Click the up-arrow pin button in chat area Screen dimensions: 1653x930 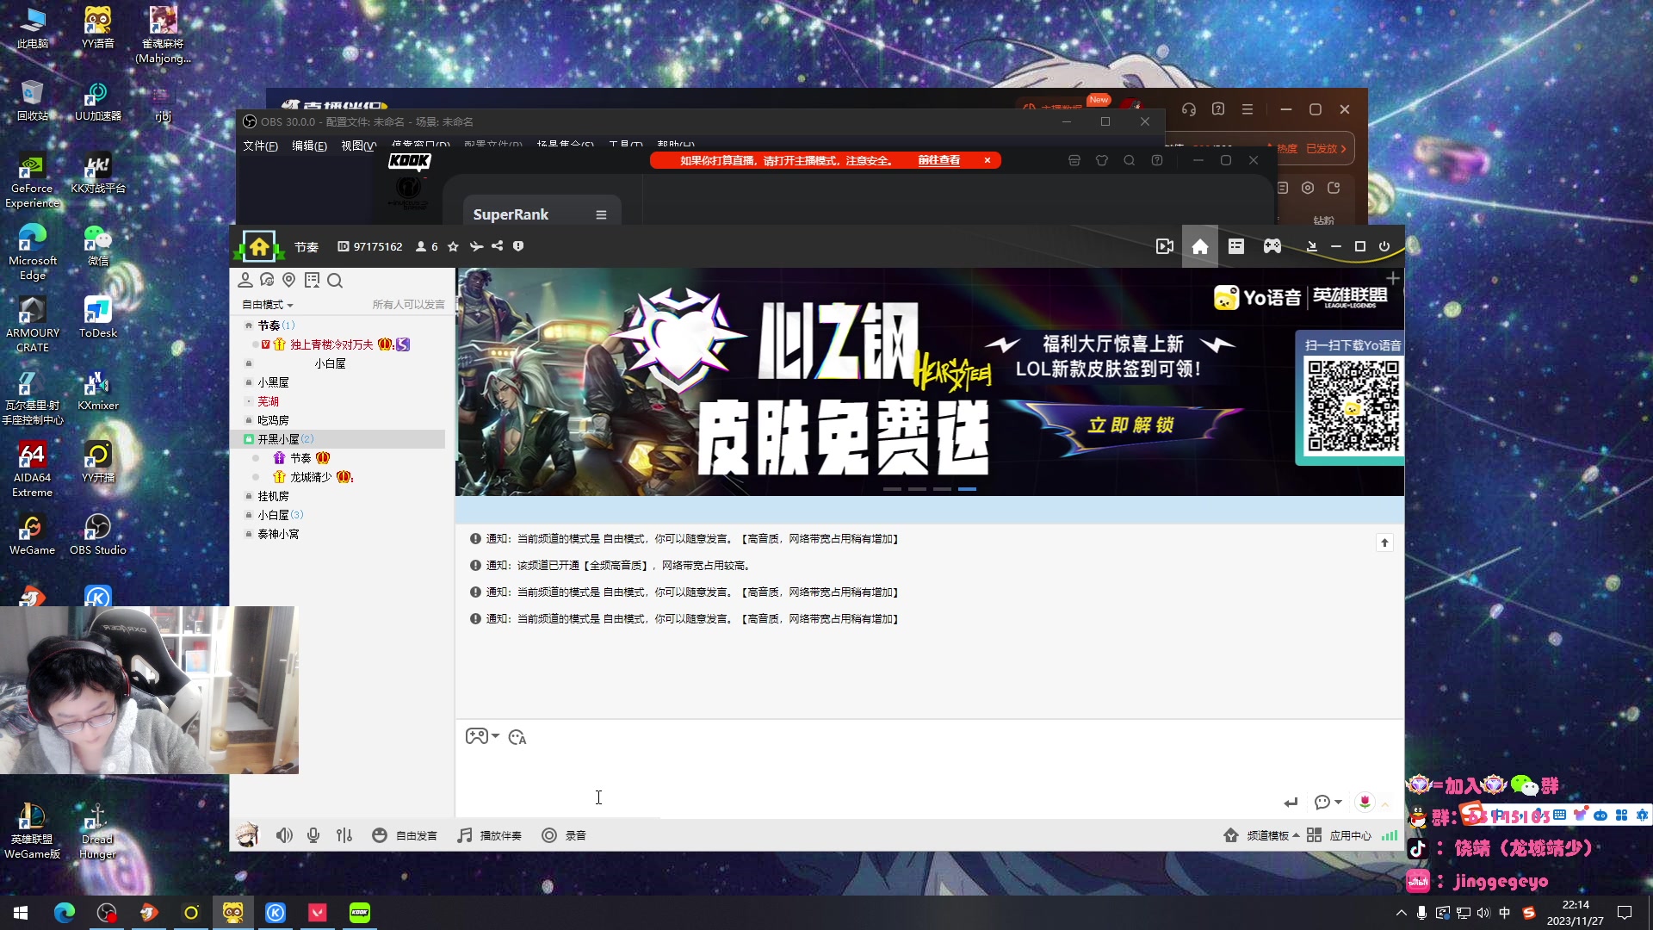pyautogui.click(x=1384, y=542)
